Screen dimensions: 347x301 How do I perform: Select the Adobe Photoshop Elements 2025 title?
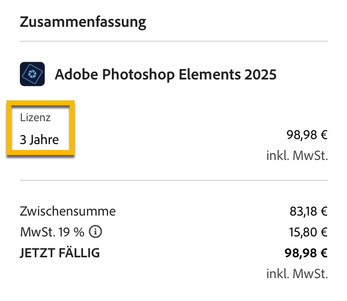[165, 75]
